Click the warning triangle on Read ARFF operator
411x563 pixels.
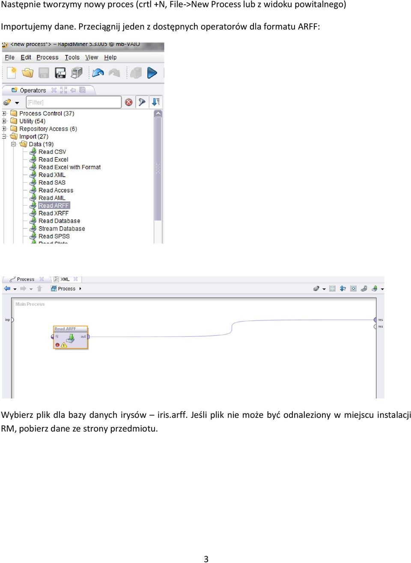point(64,345)
